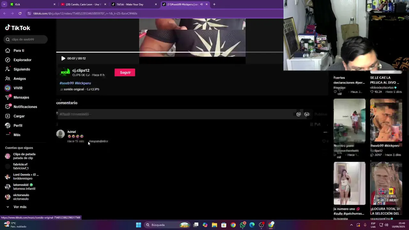Open #seeb99 #kickperu recommended thumbnail

point(386,120)
